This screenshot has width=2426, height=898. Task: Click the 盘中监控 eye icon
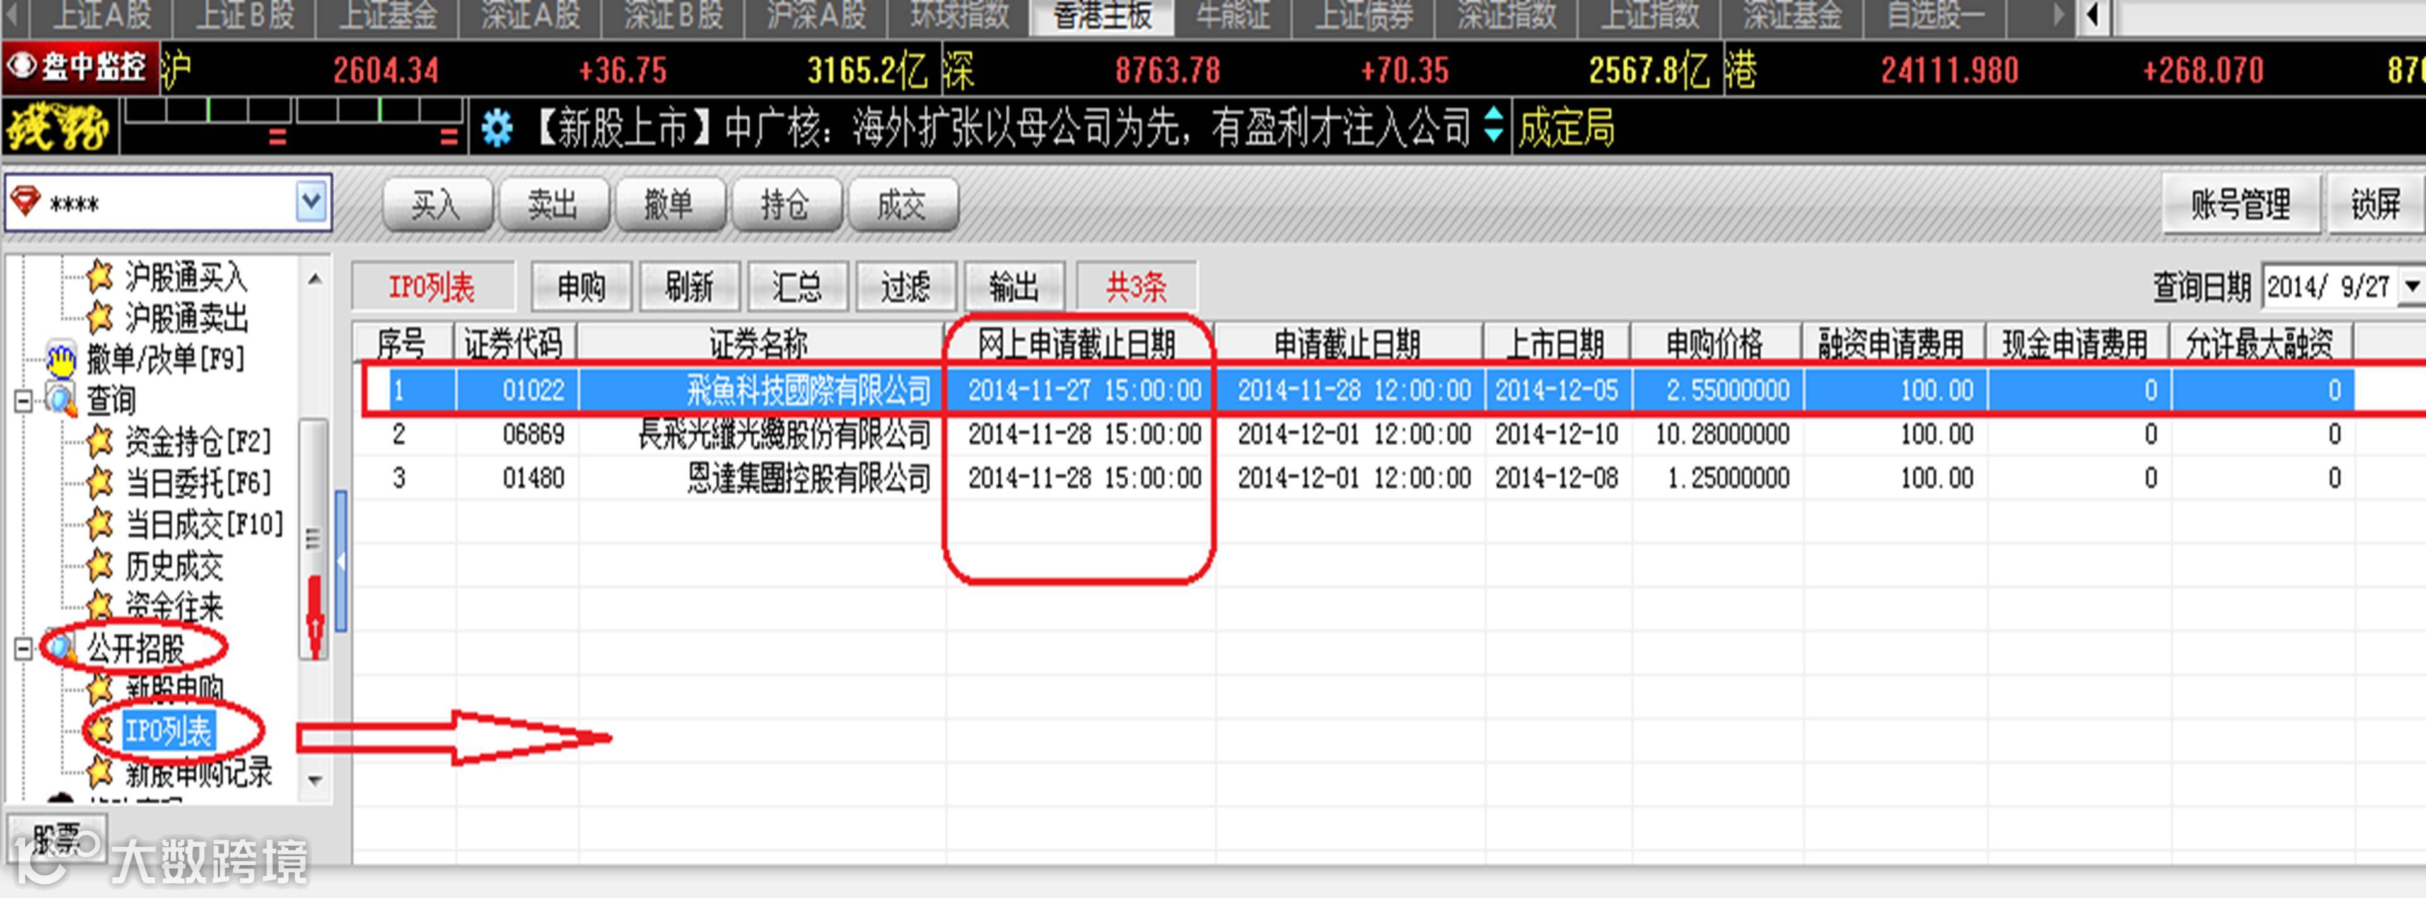(x=21, y=66)
